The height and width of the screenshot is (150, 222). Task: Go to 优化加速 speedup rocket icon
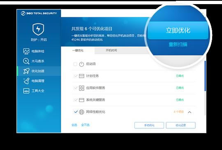pyautogui.click(x=26, y=71)
